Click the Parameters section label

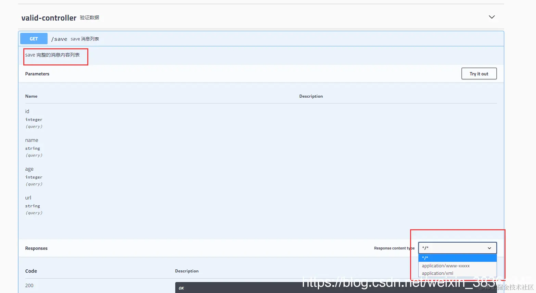click(x=37, y=74)
